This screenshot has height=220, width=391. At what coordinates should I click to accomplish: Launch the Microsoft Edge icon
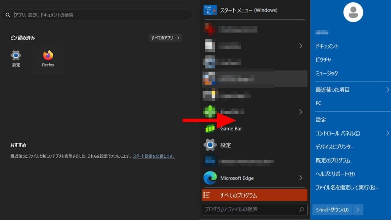click(210, 178)
